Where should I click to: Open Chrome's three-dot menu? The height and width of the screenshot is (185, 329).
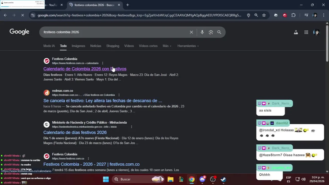pos(324,15)
